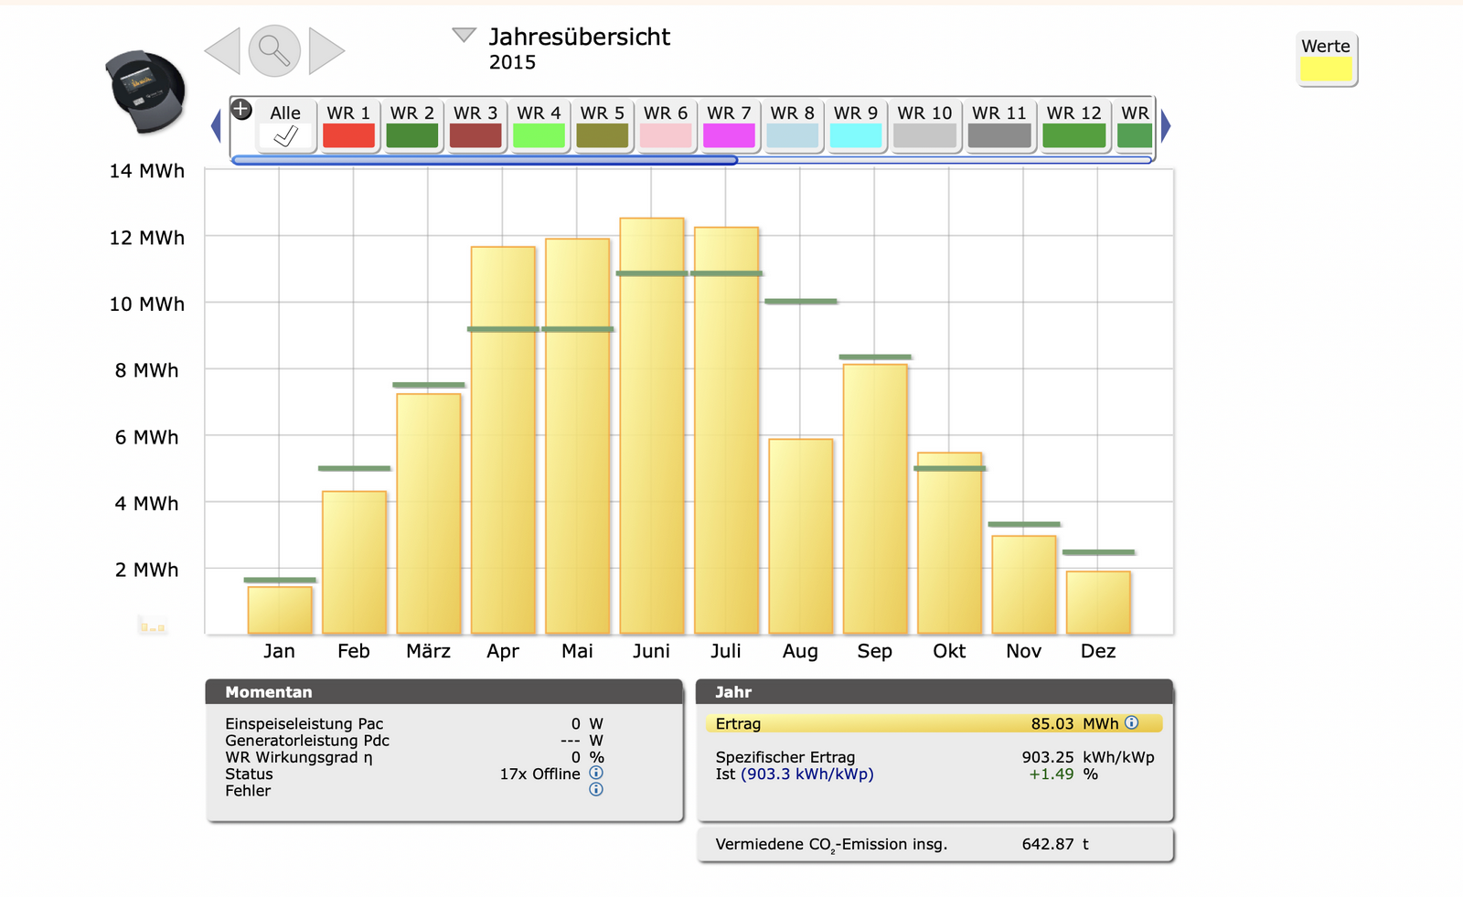Click the info icon next to Fehler
The width and height of the screenshot is (1463, 897).
596,789
